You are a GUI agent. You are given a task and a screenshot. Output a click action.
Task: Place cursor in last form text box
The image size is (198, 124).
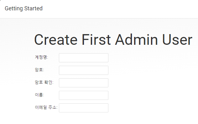coord(84,108)
